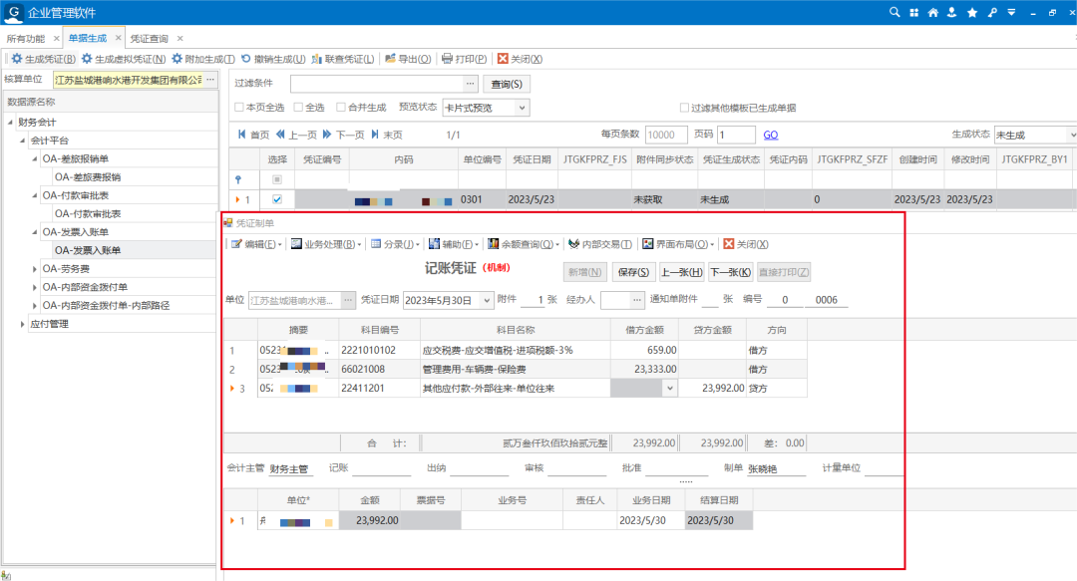The image size is (1077, 581).
Task: Open the 业务处理 menu
Action: point(324,244)
